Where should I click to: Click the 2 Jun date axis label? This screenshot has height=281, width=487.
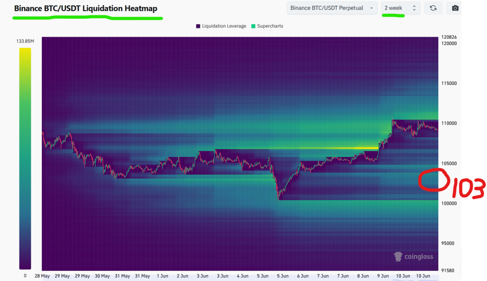(182, 276)
